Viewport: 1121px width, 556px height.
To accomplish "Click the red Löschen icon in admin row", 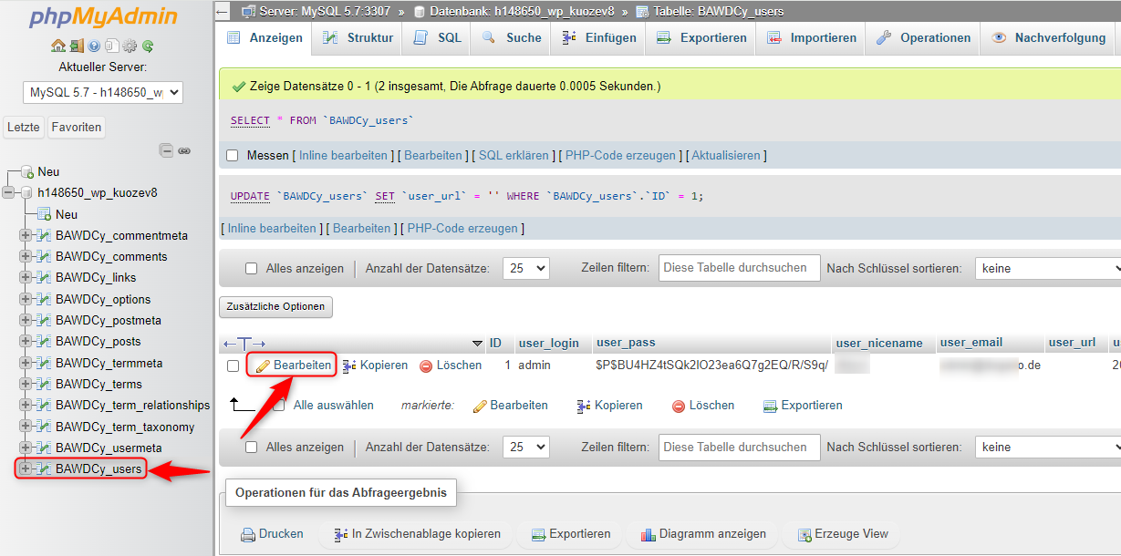I will pyautogui.click(x=426, y=366).
